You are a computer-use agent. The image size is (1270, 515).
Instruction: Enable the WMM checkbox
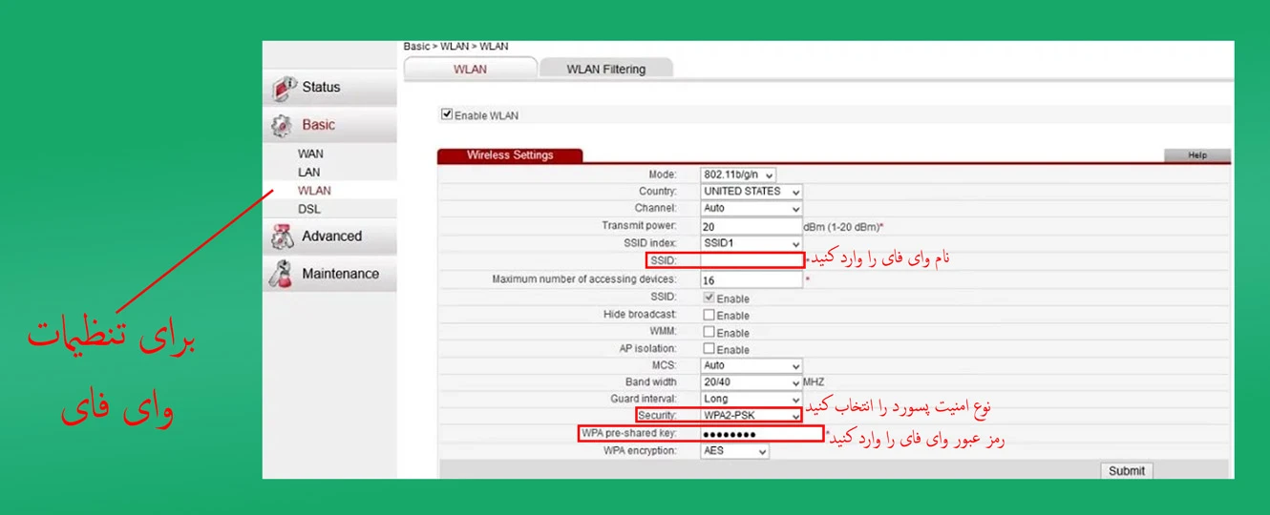tap(709, 332)
